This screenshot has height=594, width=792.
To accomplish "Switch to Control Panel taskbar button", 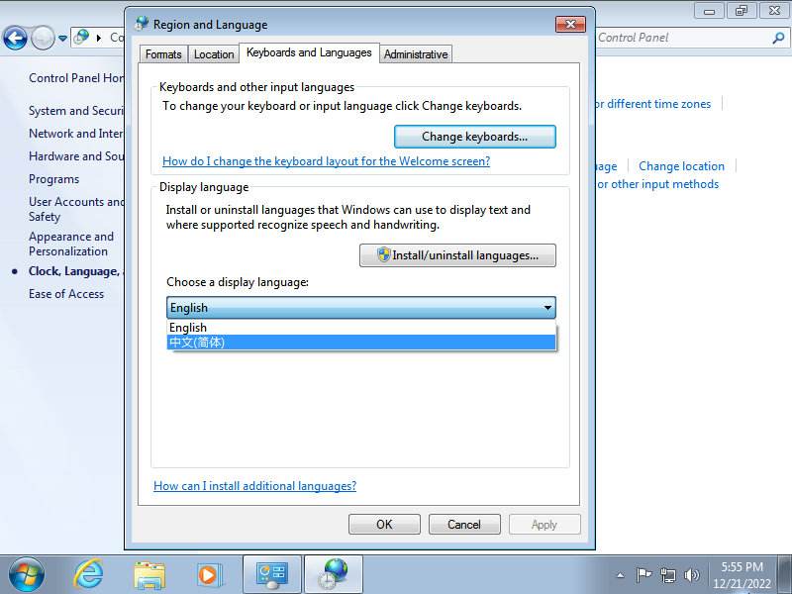I will click(272, 575).
